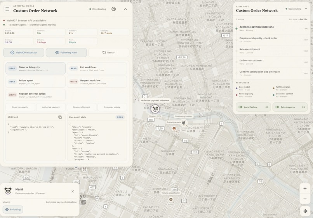
Task: Select Confirm satisfaction and aftercare task
Action: tap(272, 73)
